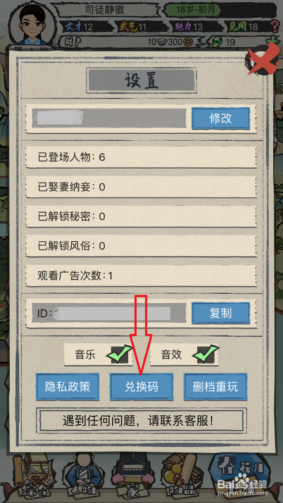
Task: Click 删档重玩 to reset save
Action: click(215, 387)
